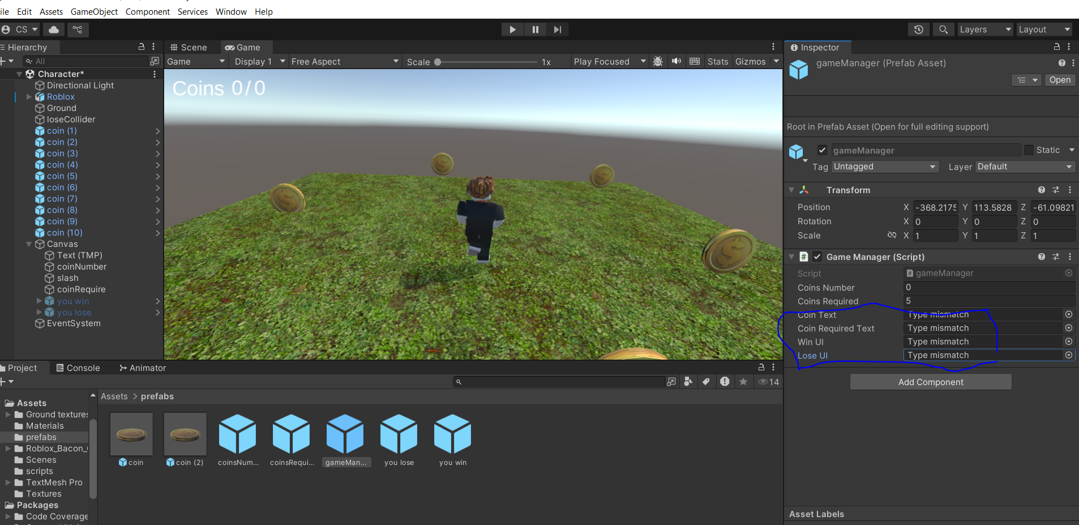Open the Assets menu
Screen dimensions: 1079x525
click(51, 11)
